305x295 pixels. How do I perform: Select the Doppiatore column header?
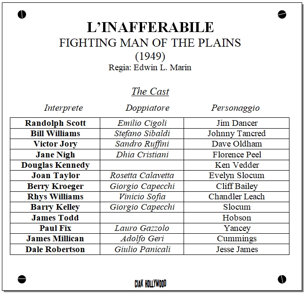point(147,108)
